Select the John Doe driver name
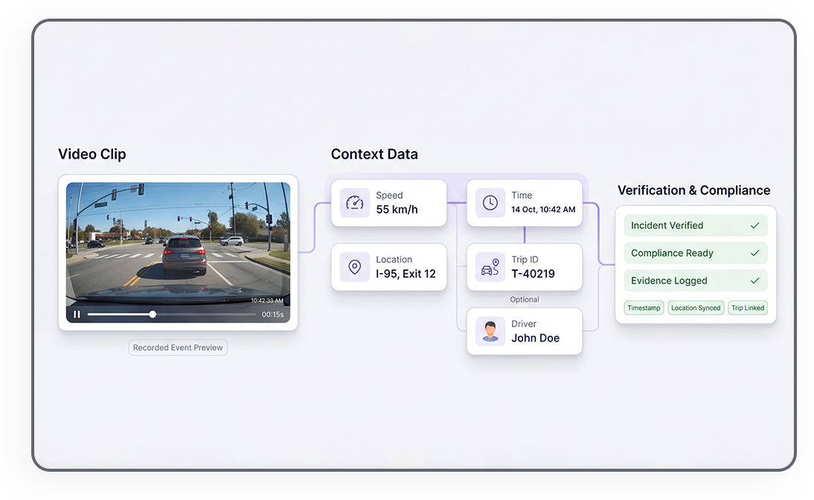This screenshot has height=500, width=814. click(535, 338)
